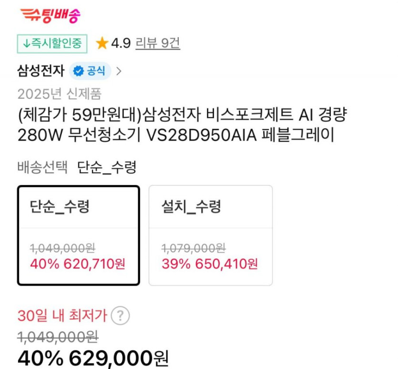Tap the blue verified checkmark badge icon
The height and width of the screenshot is (369, 398).
[79, 72]
